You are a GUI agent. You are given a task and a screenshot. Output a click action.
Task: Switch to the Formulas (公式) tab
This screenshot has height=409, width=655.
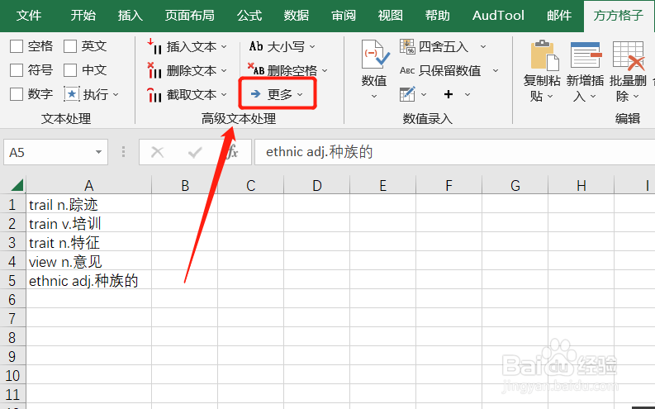pyautogui.click(x=249, y=16)
